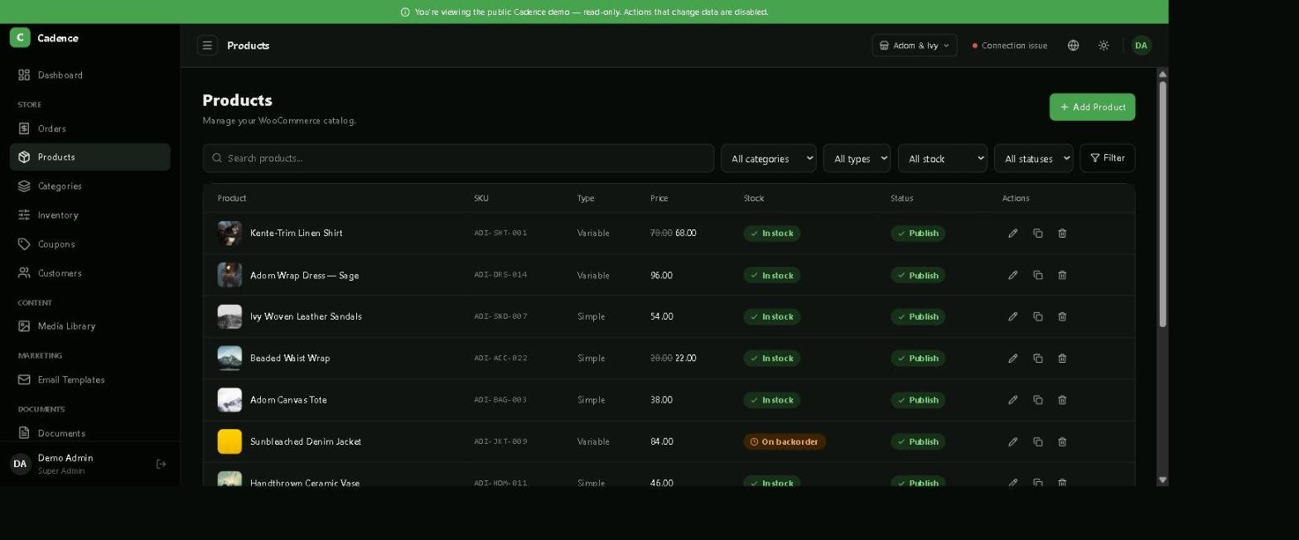
Task: Open Email Templates in the sidebar
Action: 89,380
